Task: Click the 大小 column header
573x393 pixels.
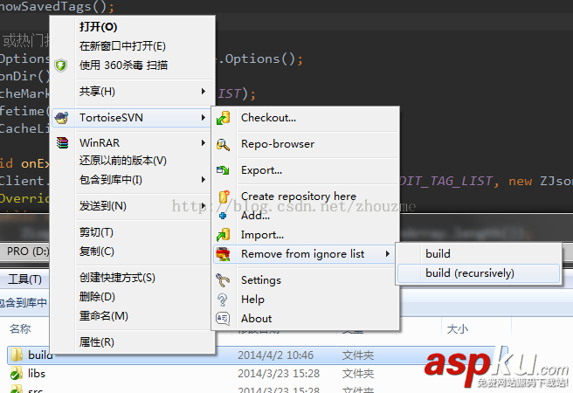Action: [x=457, y=329]
